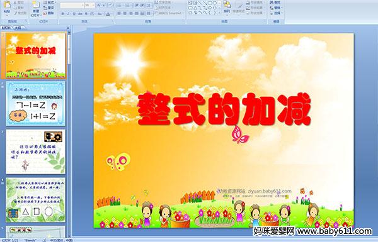The image size is (378, 242).
Task: Insert a New Slide using the ribbon icon
Action: 36,6
